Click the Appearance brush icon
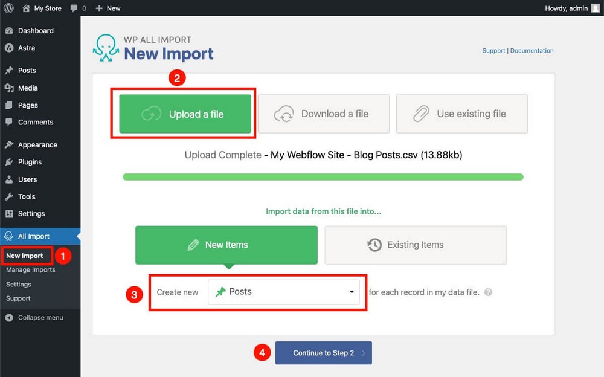The image size is (604, 377). click(x=9, y=144)
